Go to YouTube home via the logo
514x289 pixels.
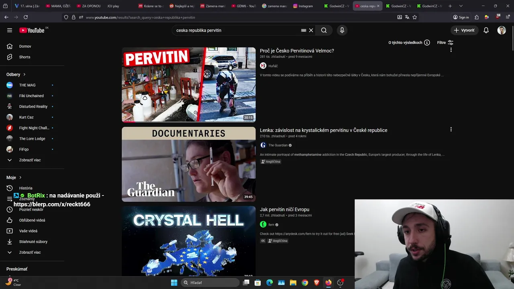click(x=32, y=30)
